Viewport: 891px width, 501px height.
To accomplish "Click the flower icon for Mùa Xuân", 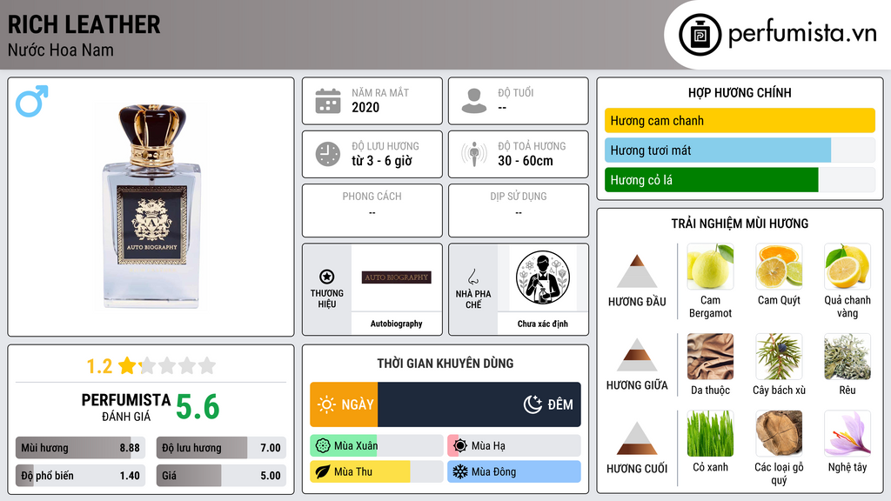I will pyautogui.click(x=323, y=446).
